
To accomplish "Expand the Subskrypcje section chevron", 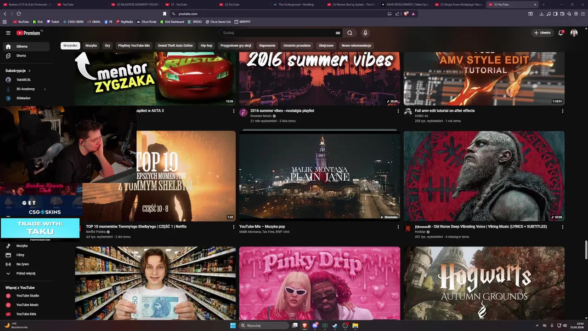I will coord(29,71).
